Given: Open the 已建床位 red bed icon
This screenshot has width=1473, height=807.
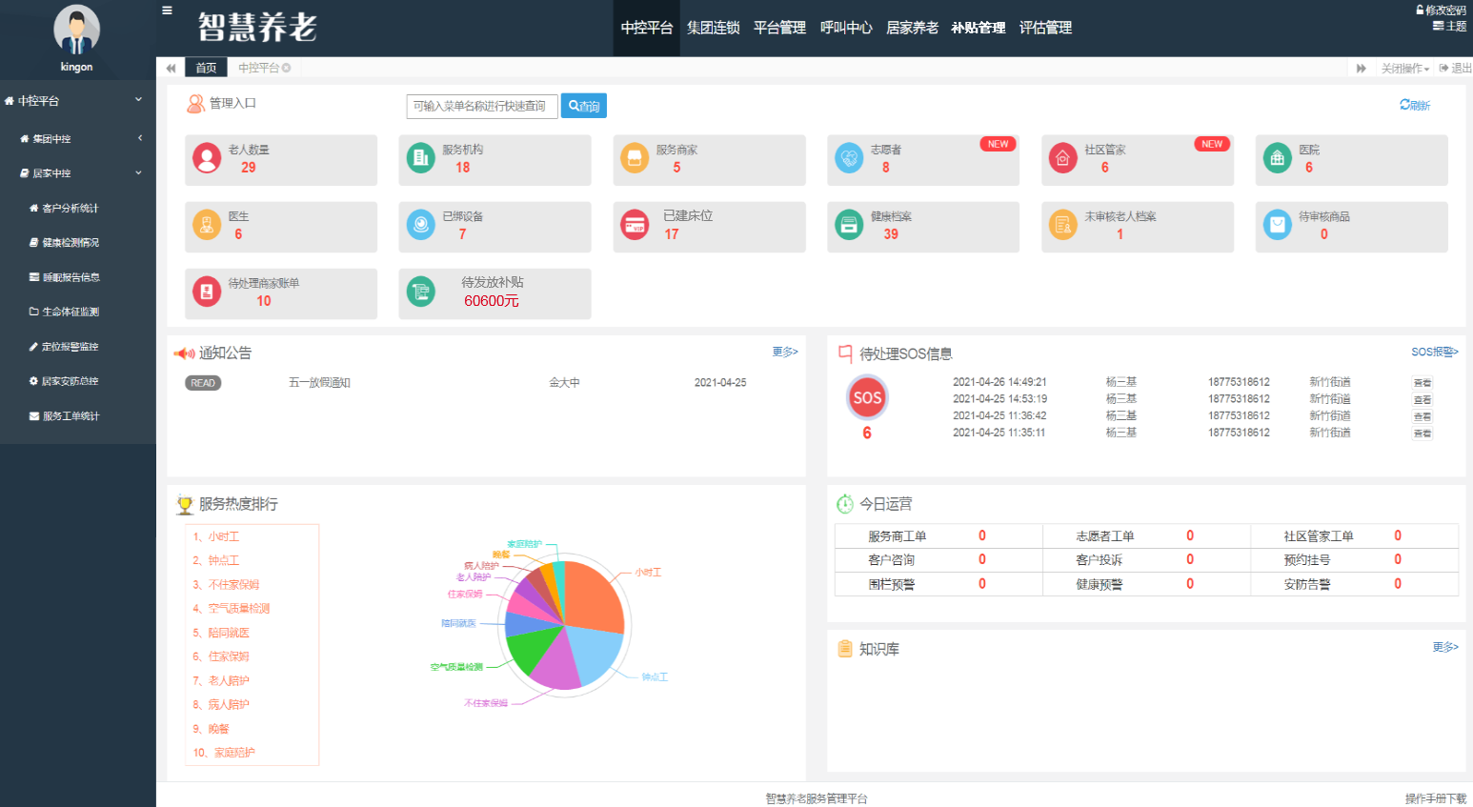Looking at the screenshot, I should 635,225.
